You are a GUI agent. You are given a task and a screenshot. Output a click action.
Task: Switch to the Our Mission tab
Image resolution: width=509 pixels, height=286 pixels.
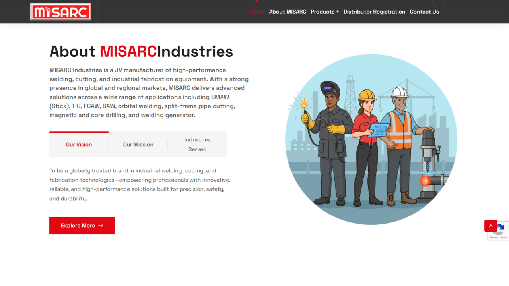pyautogui.click(x=138, y=145)
